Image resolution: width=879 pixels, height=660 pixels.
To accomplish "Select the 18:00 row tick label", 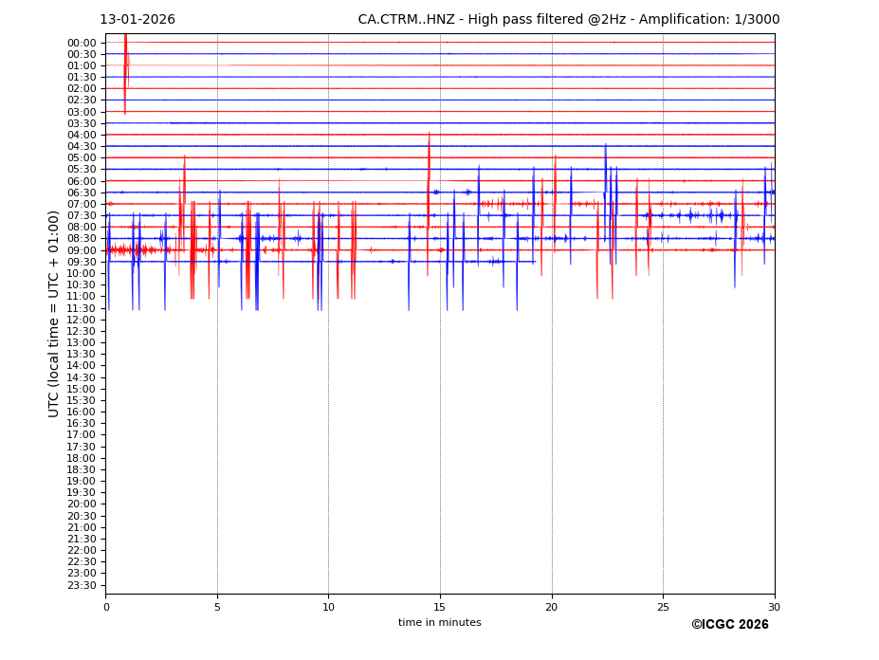I will 82,458.
